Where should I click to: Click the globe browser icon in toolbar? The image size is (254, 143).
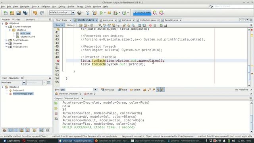tap(79, 13)
